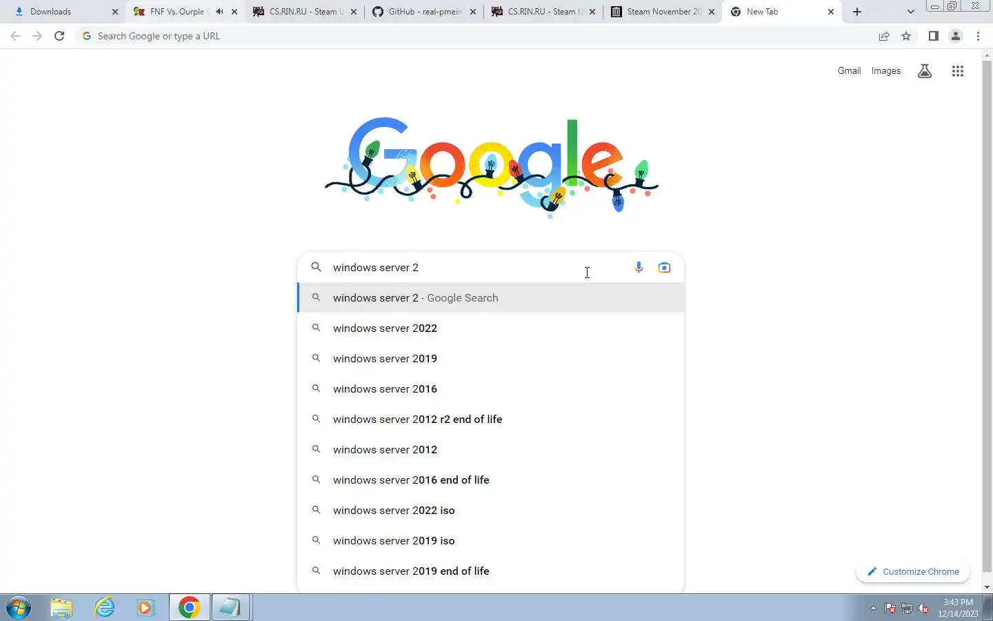Click the Customize Chrome button
The height and width of the screenshot is (621, 993).
(x=913, y=572)
